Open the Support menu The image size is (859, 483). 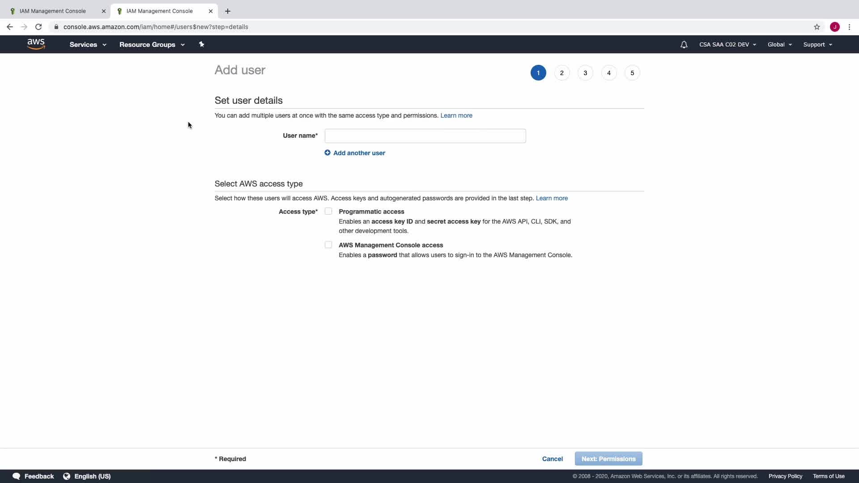(817, 45)
